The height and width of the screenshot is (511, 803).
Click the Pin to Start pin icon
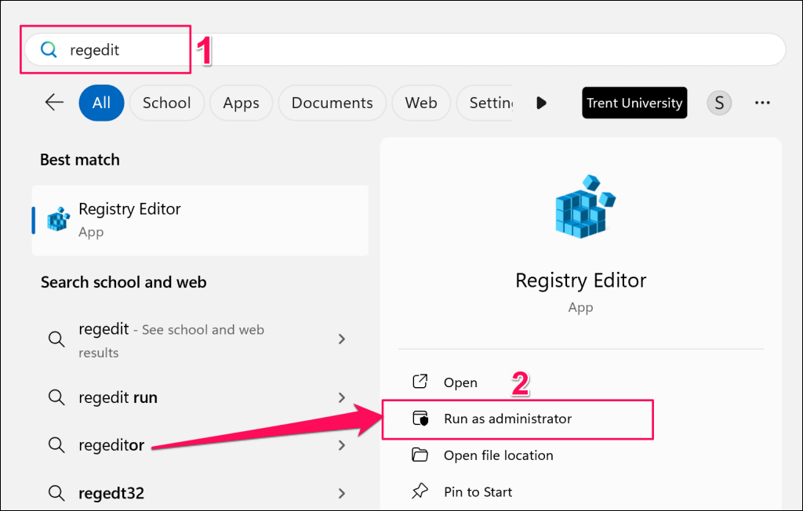pos(420,492)
